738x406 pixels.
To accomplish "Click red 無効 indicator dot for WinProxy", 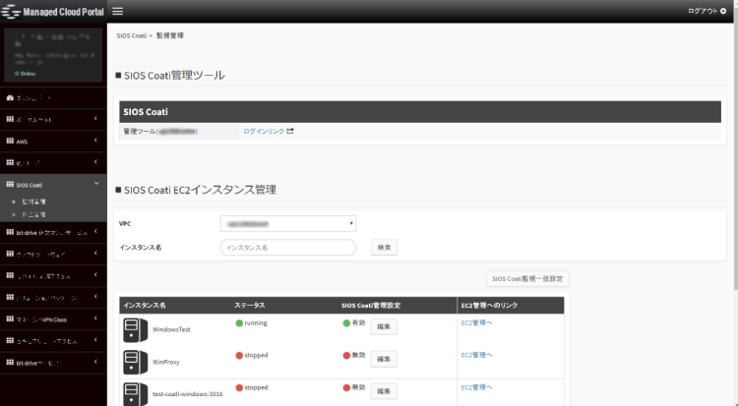I will 346,355.
